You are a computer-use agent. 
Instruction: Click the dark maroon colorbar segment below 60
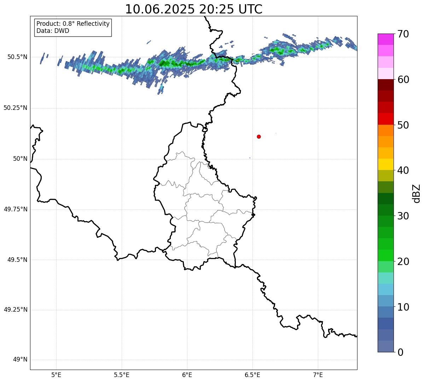coord(385,85)
